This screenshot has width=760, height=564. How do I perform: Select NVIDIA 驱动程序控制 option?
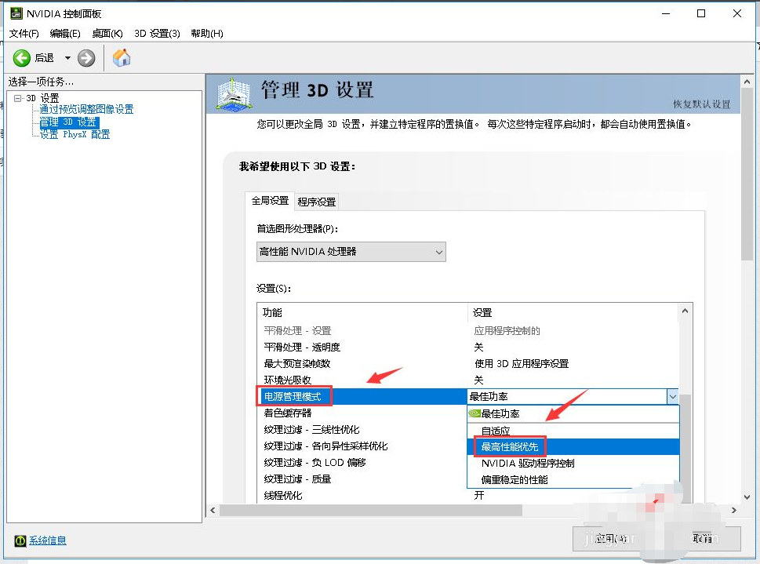(527, 463)
